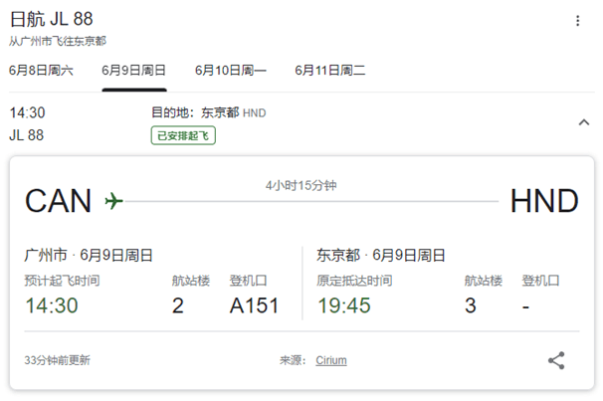This screenshot has width=603, height=401.
Task: Click the 4小时15分钟 flight duration label
Action: [301, 186]
